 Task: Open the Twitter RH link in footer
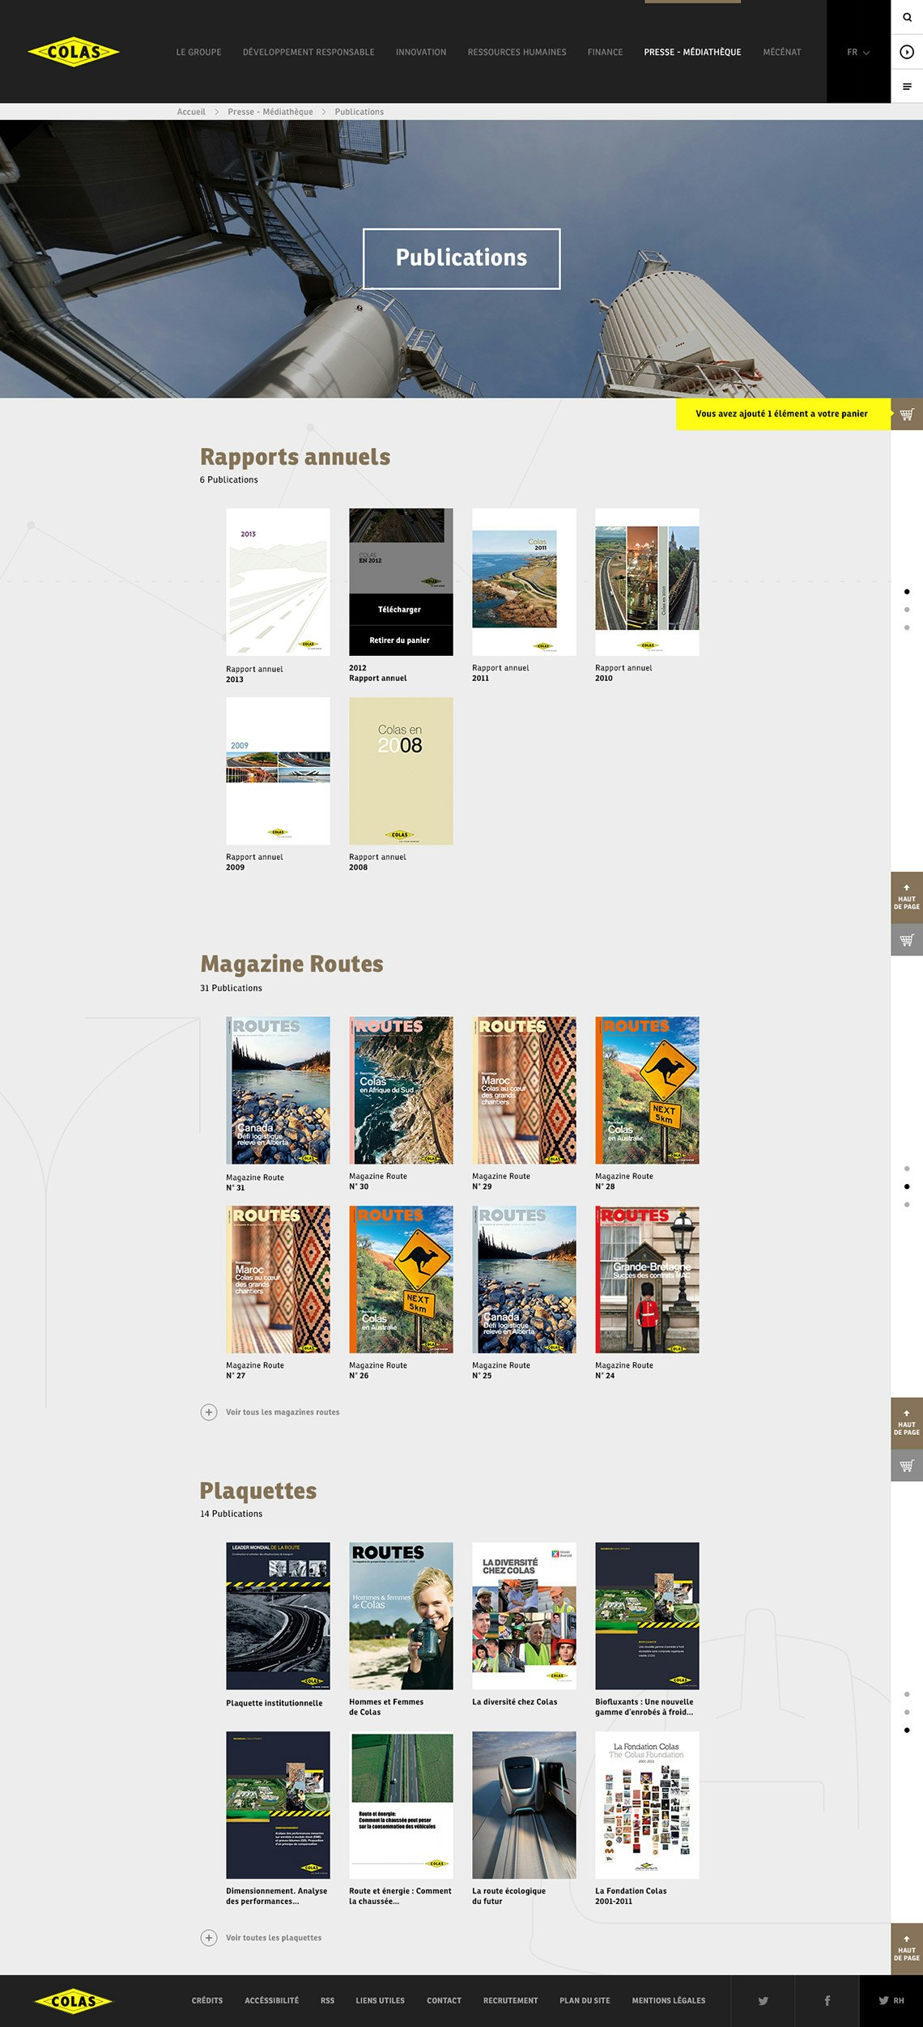tap(891, 2000)
